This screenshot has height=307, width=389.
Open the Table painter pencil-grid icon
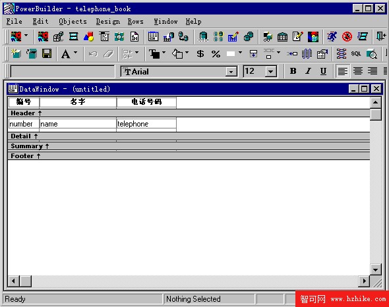pyautogui.click(x=233, y=37)
